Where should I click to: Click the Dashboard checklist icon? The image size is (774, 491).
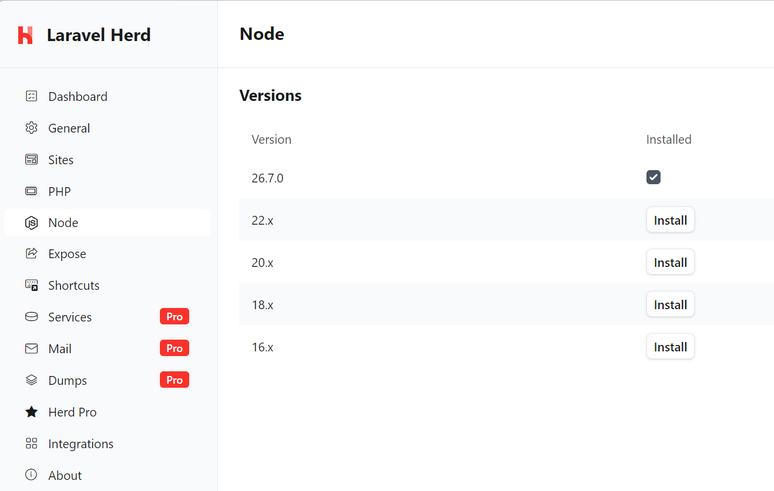pyautogui.click(x=31, y=96)
